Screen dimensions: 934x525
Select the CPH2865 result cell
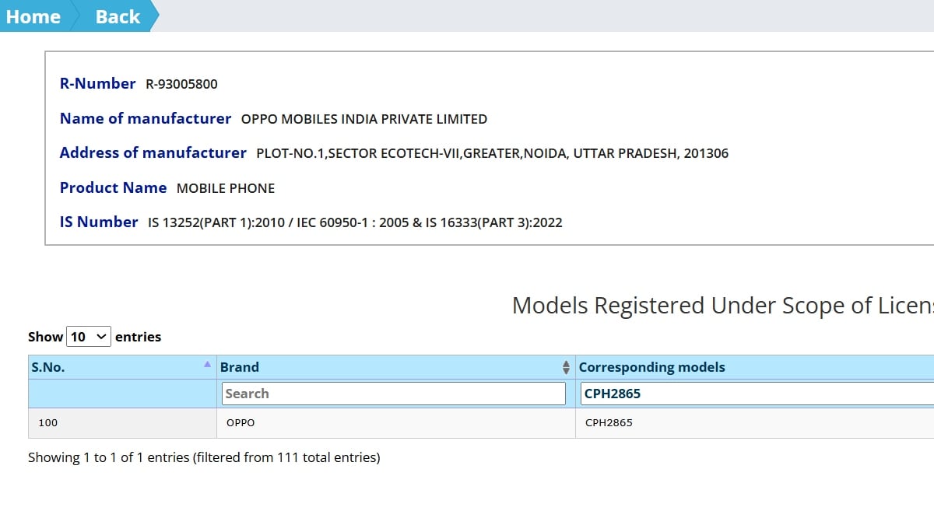(x=754, y=423)
